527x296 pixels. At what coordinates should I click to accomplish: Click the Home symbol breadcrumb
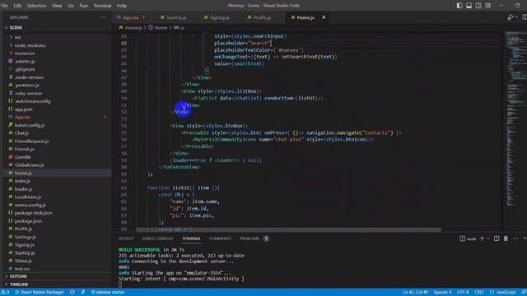point(161,27)
